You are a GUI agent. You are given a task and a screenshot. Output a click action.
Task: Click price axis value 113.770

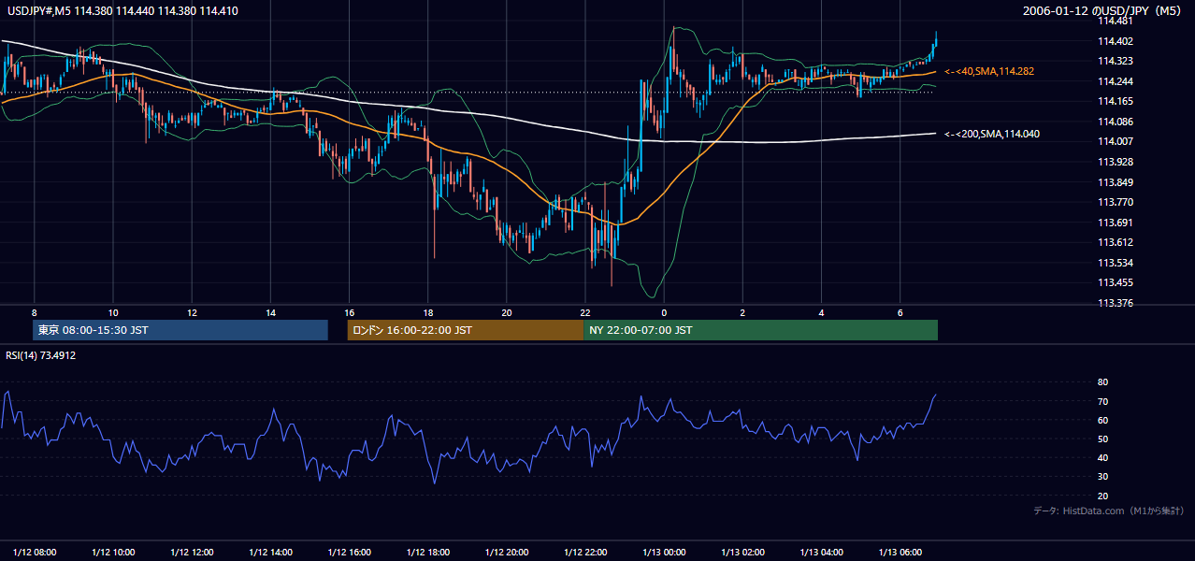pos(1116,202)
